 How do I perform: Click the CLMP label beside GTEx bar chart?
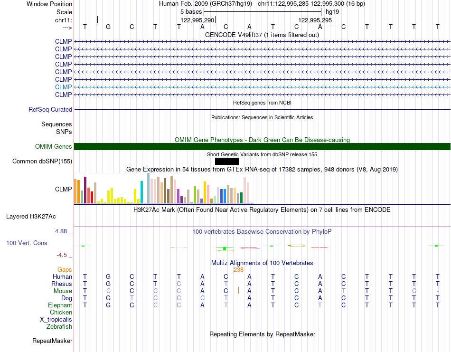(63, 189)
